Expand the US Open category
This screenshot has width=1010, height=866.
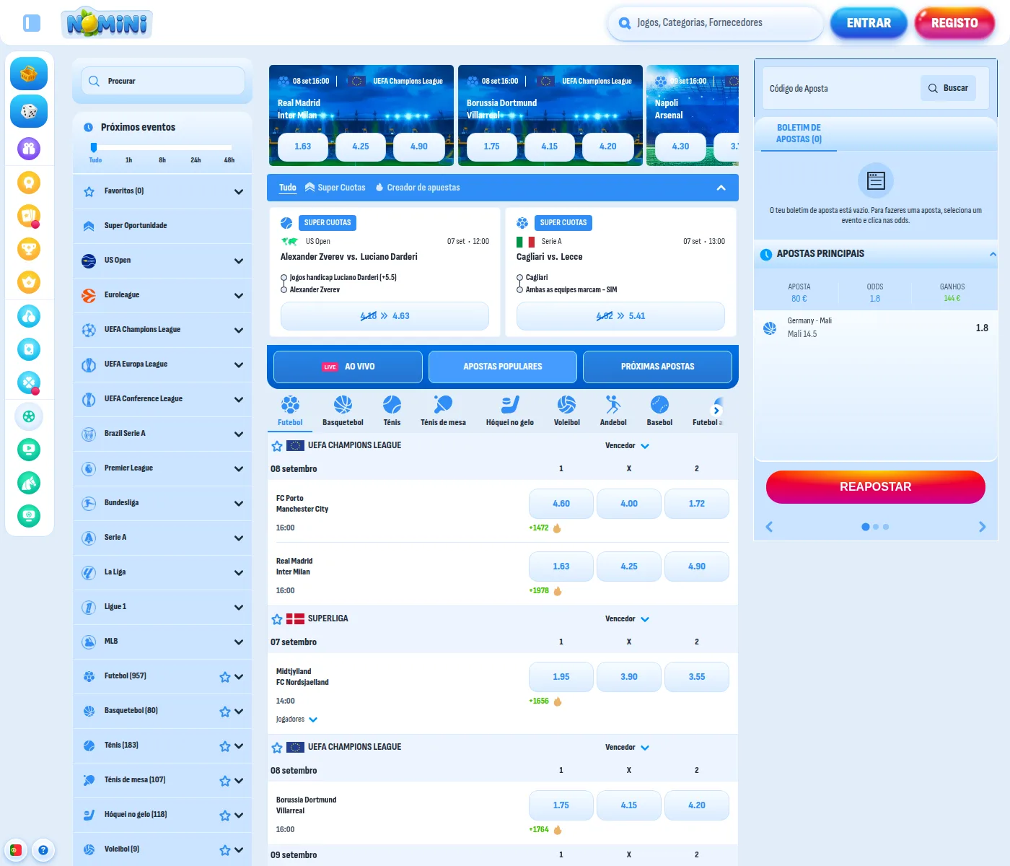tap(239, 261)
